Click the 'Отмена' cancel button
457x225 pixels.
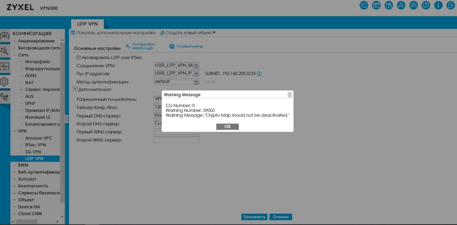pos(281,217)
